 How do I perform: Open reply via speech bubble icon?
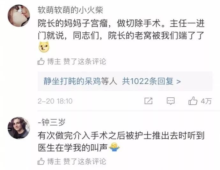tap(171, 101)
